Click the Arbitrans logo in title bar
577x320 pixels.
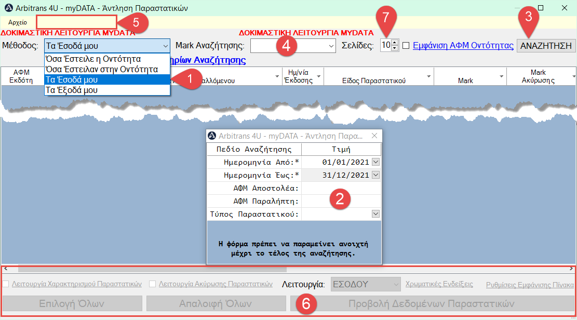point(8,8)
